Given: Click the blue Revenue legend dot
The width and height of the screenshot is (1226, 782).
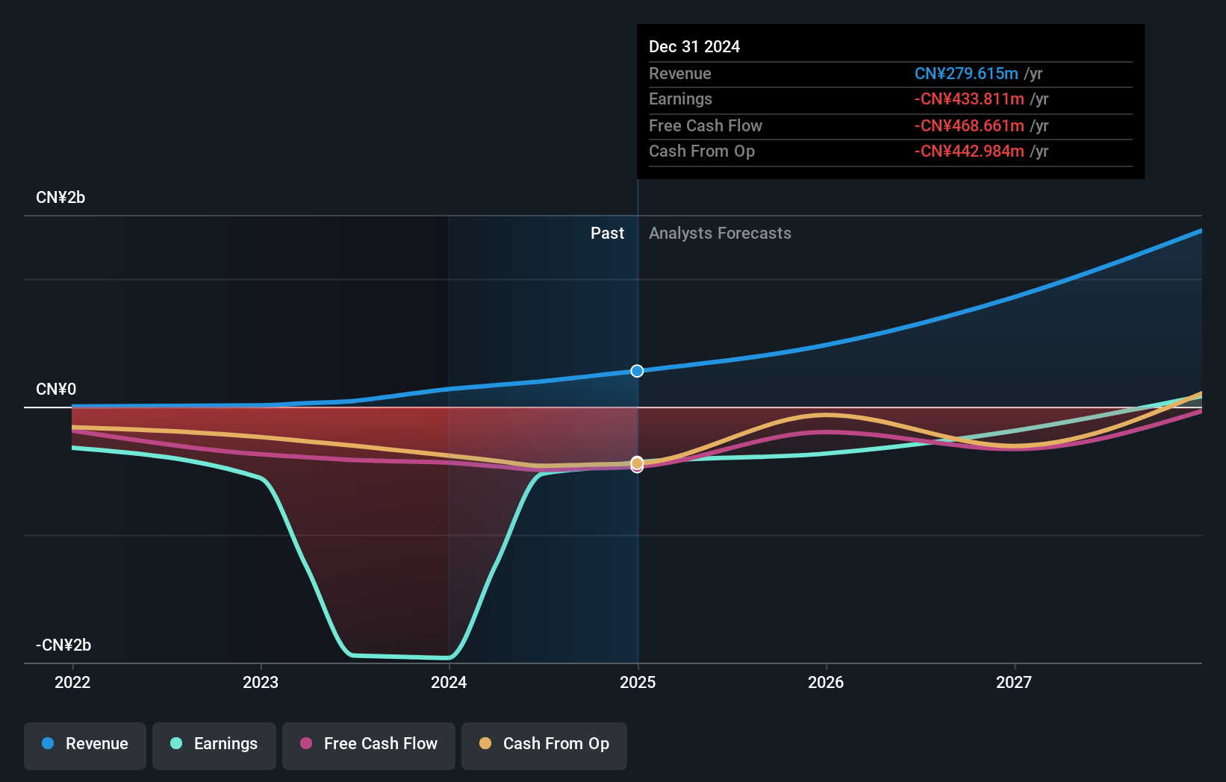Looking at the screenshot, I should tap(46, 744).
